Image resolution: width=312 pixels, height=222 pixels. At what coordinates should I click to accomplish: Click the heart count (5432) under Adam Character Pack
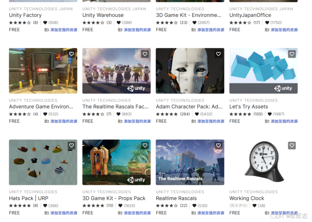click(x=204, y=114)
